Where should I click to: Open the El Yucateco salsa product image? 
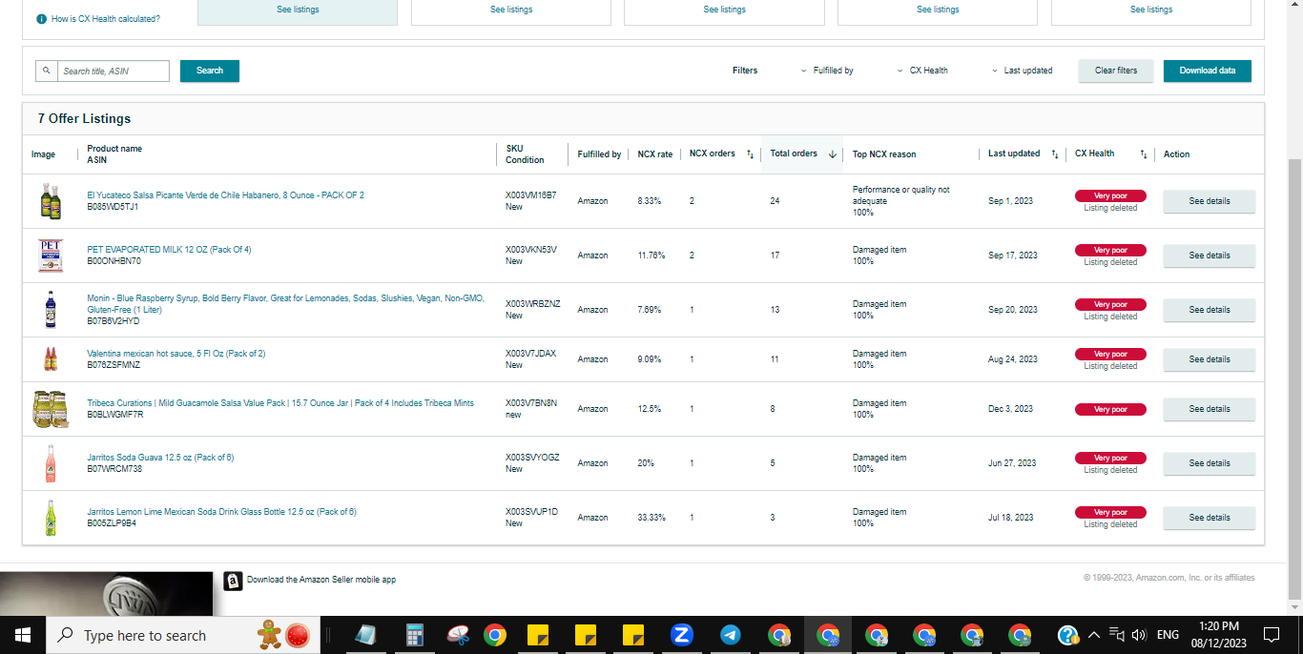pyautogui.click(x=50, y=201)
